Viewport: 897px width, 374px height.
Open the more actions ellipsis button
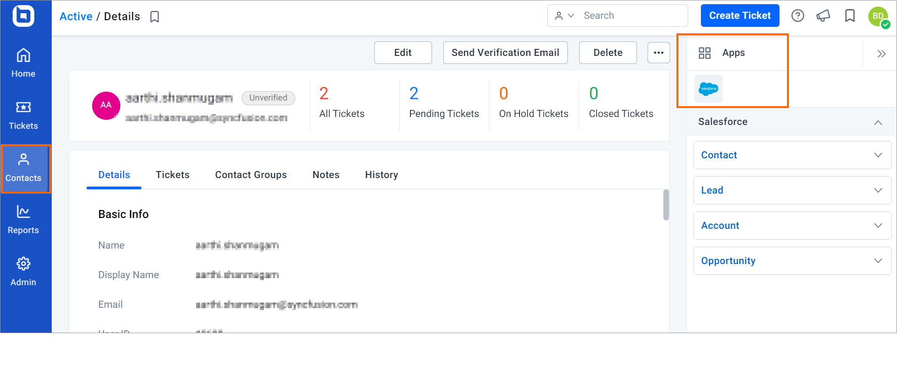point(659,53)
